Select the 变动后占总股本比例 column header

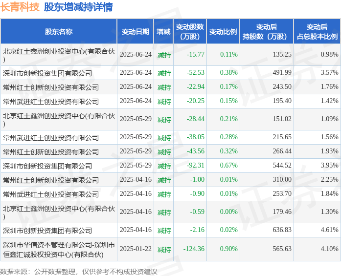click(x=317, y=32)
